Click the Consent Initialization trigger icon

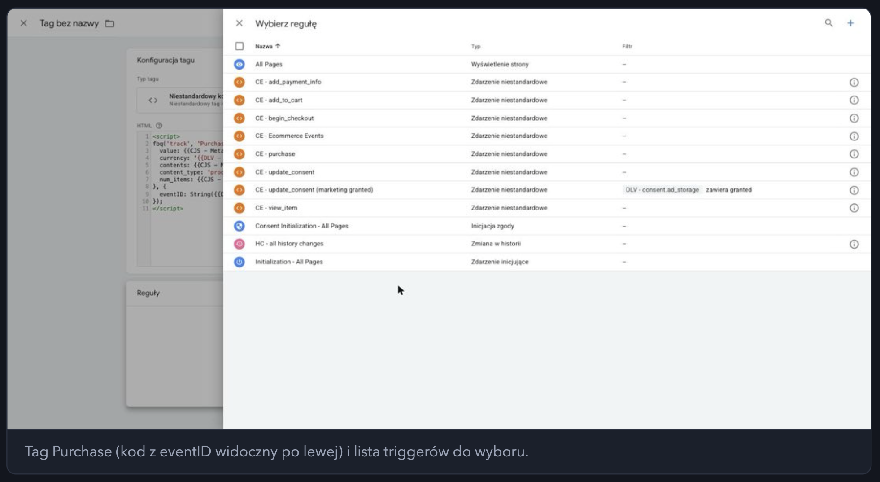tap(240, 226)
